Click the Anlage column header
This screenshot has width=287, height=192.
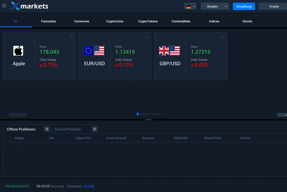click(19, 138)
